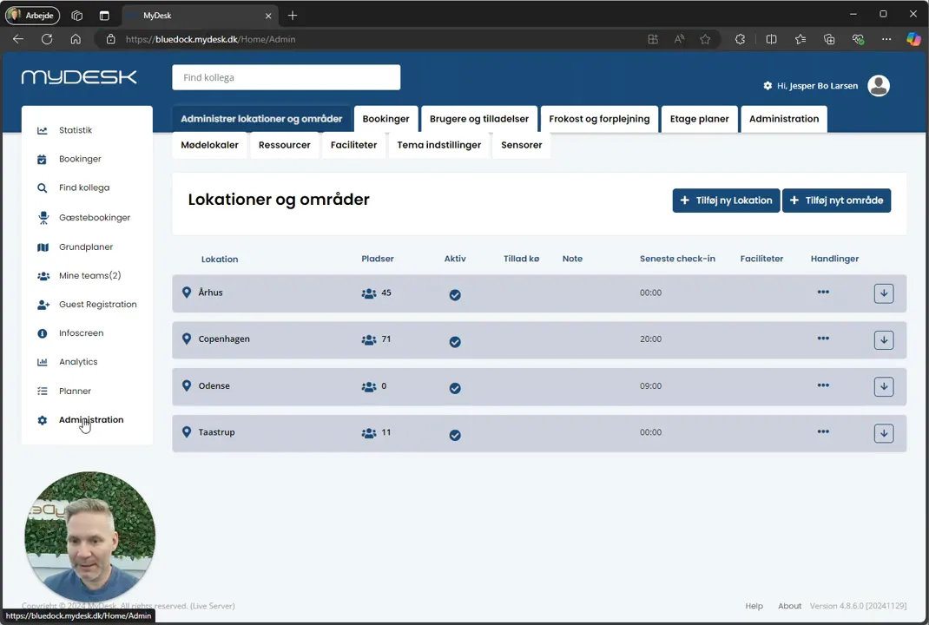Open actions menu for Copenhagen

(x=823, y=339)
